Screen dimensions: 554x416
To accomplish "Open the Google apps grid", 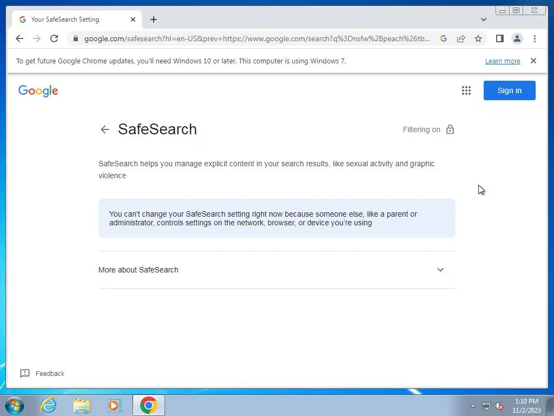I will [466, 90].
